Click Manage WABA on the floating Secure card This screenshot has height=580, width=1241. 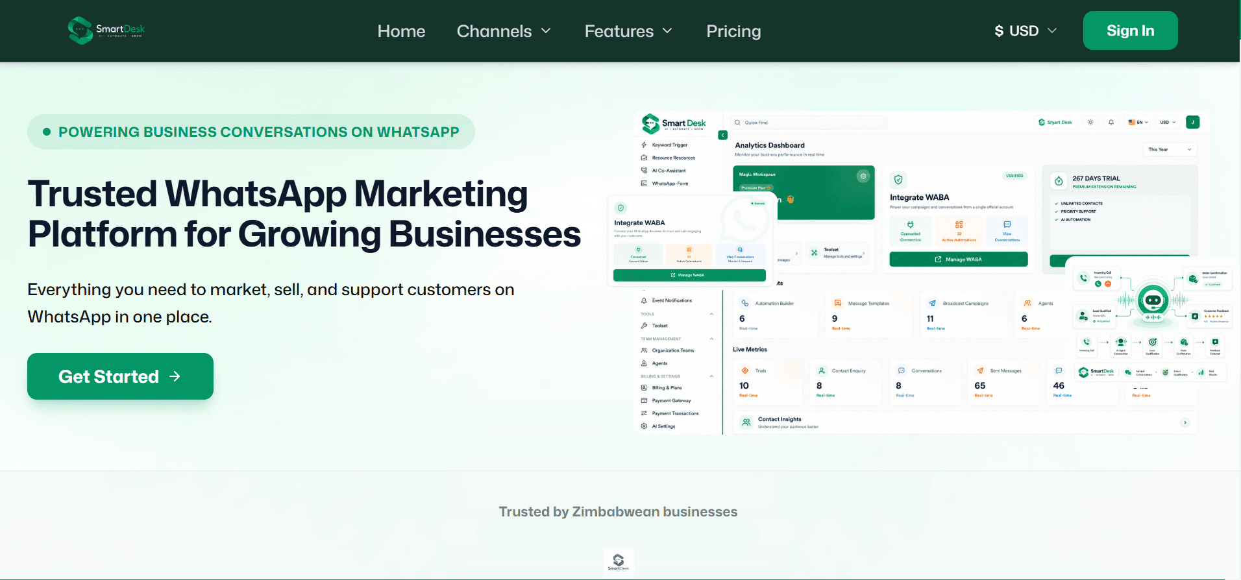tap(689, 275)
